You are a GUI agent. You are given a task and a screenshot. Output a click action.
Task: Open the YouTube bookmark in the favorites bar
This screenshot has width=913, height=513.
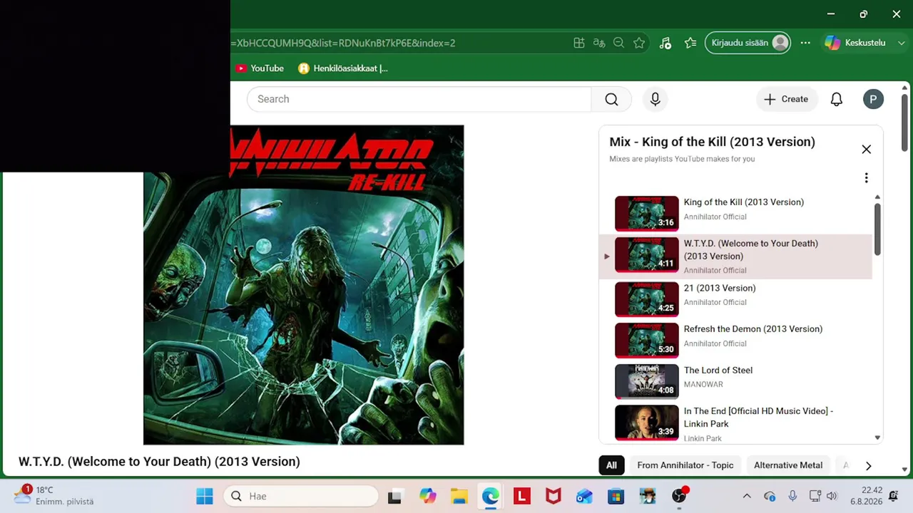tap(260, 68)
